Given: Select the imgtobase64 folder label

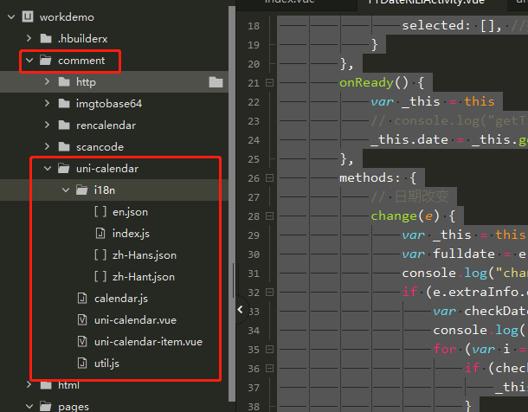Looking at the screenshot, I should [109, 104].
